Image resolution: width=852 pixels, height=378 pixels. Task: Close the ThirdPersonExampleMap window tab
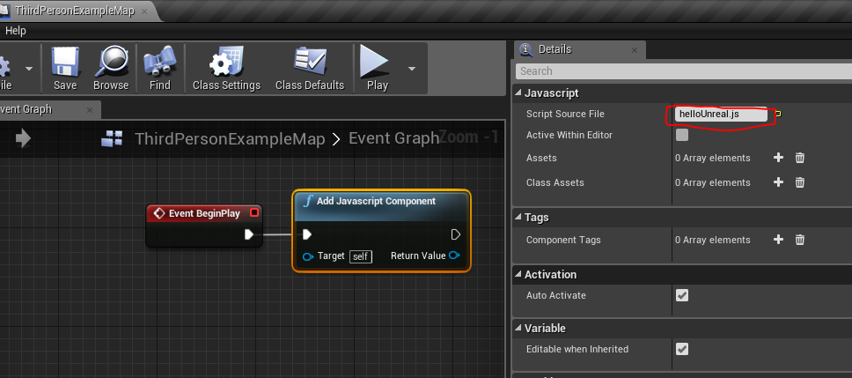pos(144,11)
